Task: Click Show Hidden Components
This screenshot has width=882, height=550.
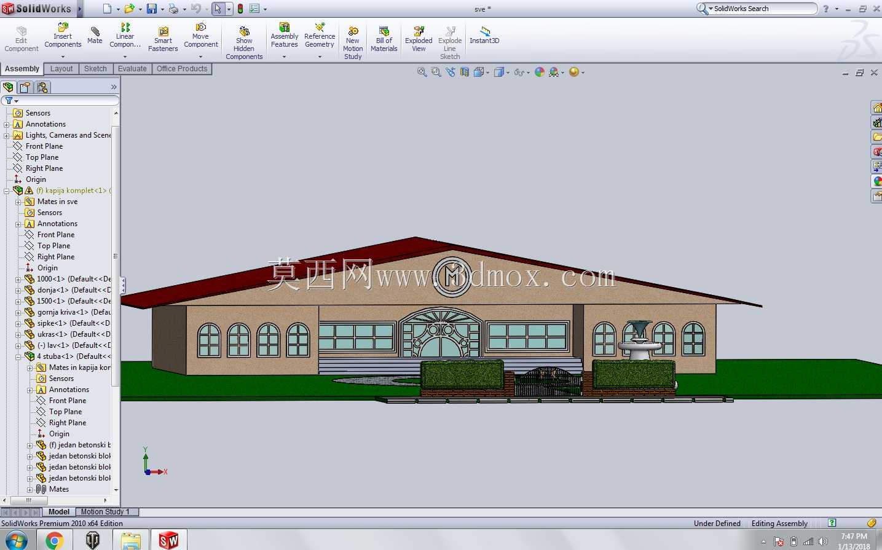Action: tap(244, 43)
